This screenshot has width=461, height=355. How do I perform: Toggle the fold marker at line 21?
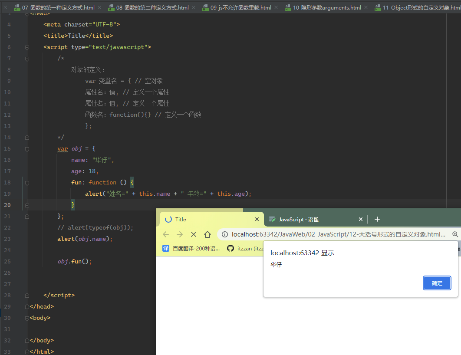(x=27, y=217)
